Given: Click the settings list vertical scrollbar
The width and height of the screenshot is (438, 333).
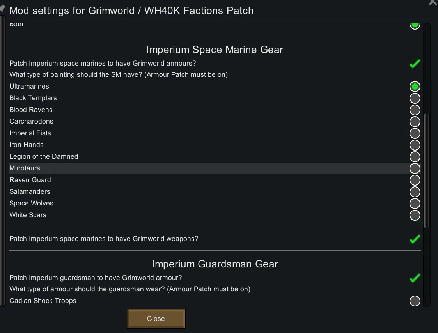Looking at the screenshot, I should (427, 171).
